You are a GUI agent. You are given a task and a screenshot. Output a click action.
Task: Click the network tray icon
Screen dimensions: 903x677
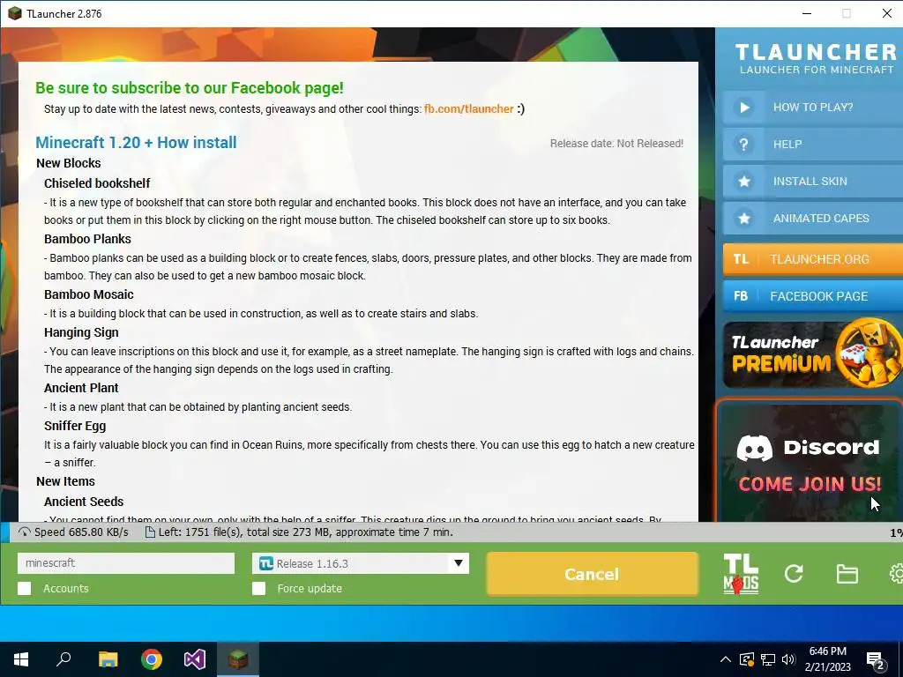click(768, 659)
